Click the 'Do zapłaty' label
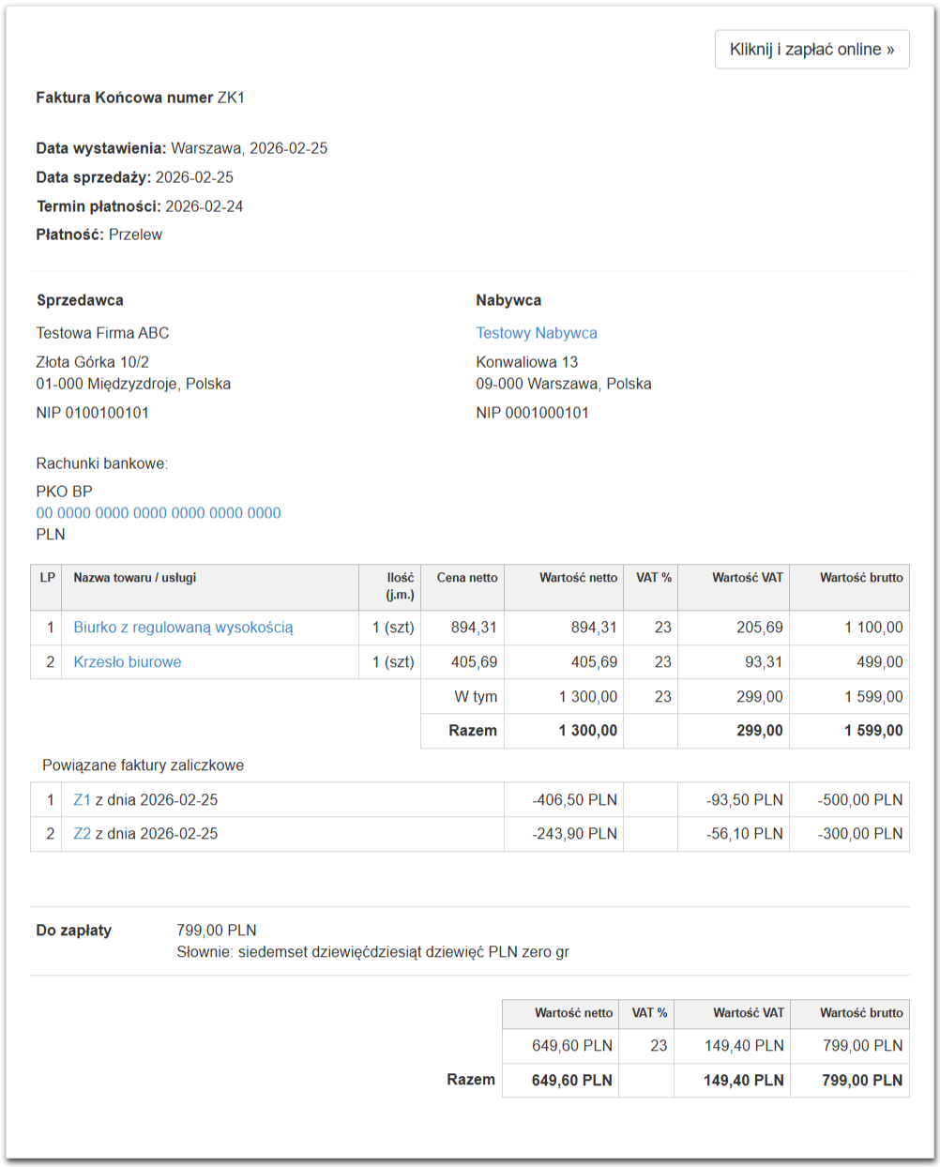This screenshot has width=940, height=1167. pyautogui.click(x=74, y=931)
